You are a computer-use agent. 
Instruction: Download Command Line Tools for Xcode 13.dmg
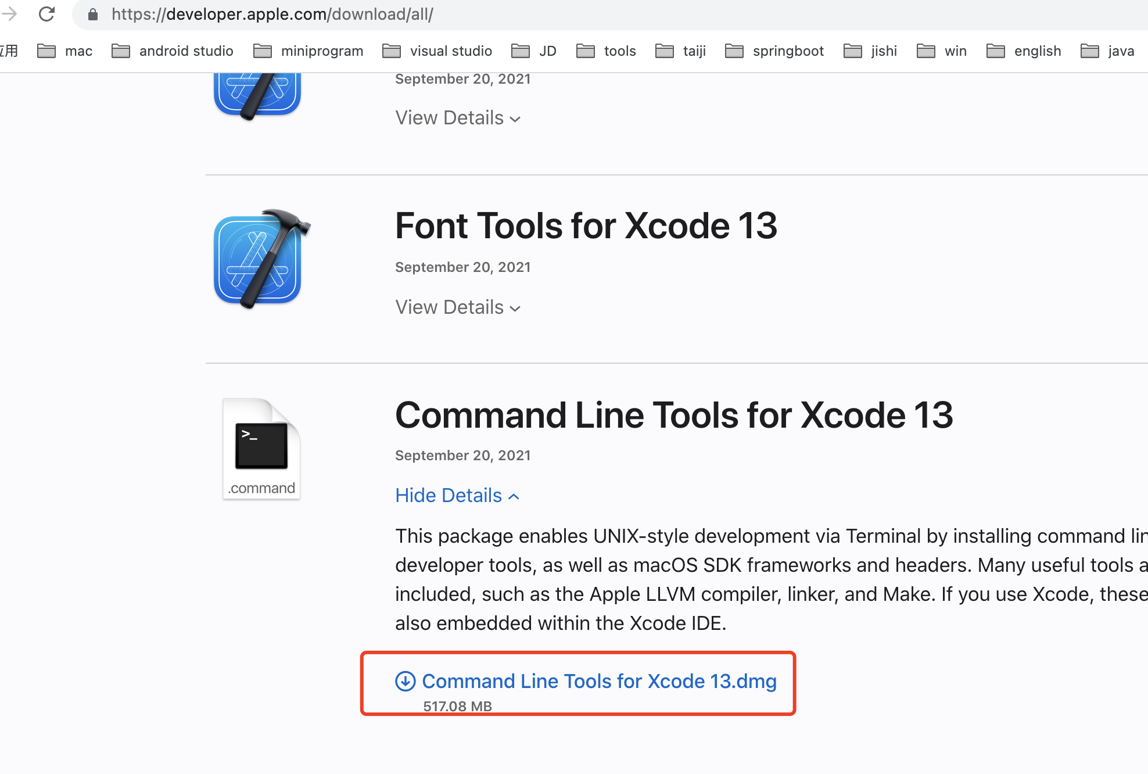click(599, 681)
